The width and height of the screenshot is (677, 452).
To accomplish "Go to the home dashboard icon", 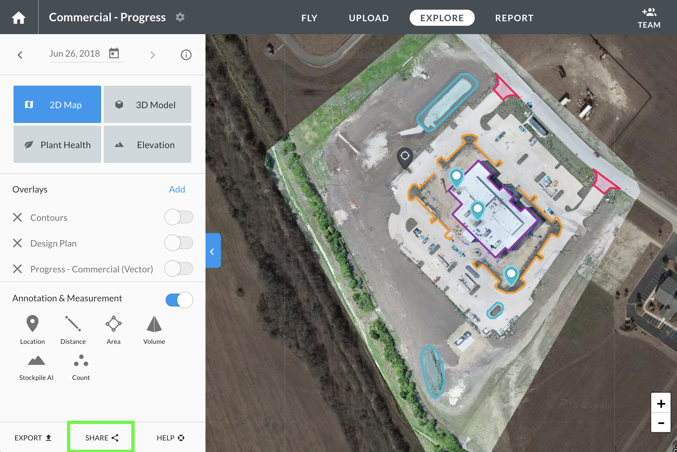I will point(19,17).
